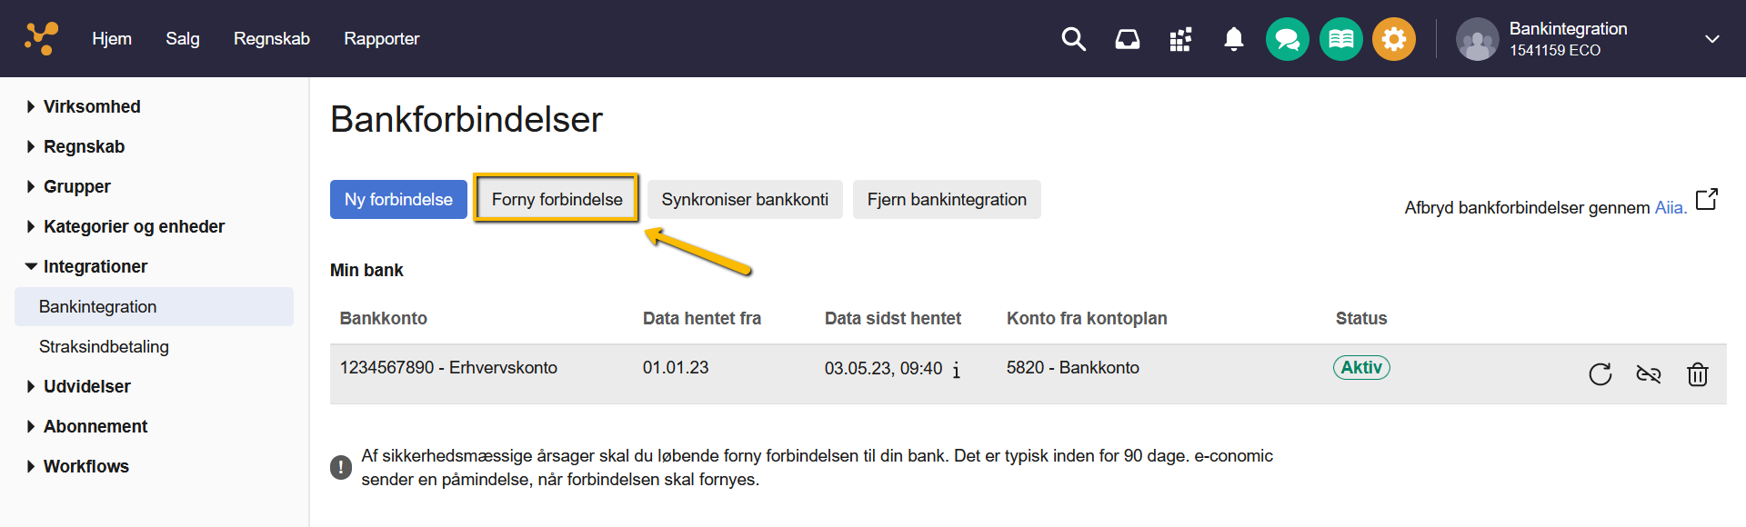Select Straksindbetaling in the sidebar
The height and width of the screenshot is (527, 1746).
104,346
